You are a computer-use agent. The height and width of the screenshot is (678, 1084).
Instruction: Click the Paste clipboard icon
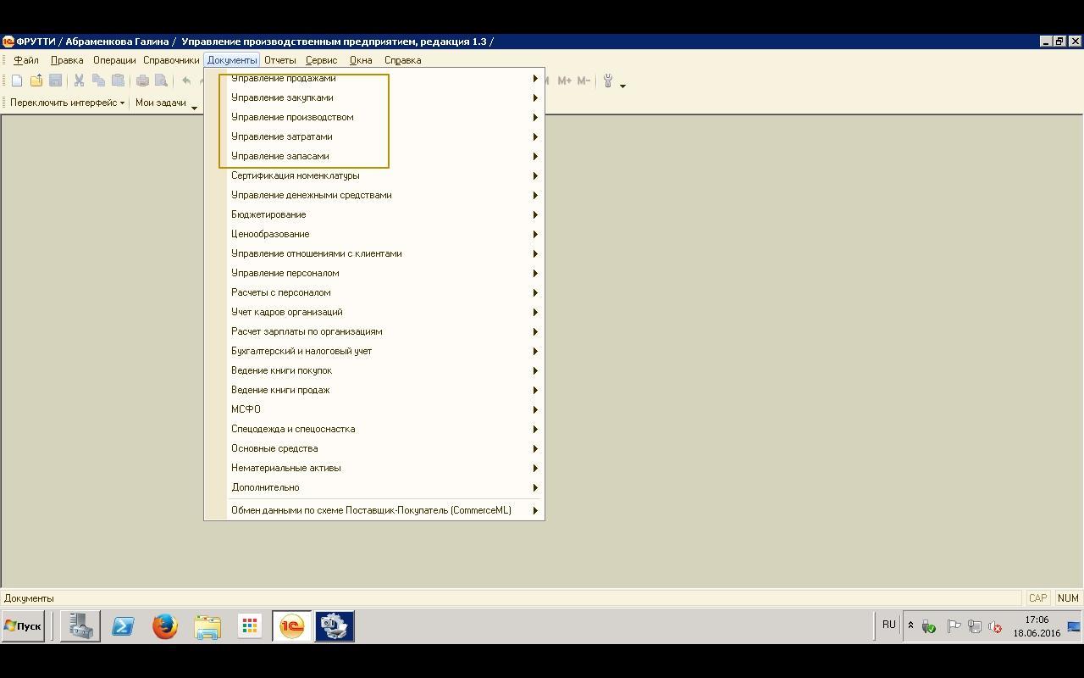pyautogui.click(x=118, y=81)
